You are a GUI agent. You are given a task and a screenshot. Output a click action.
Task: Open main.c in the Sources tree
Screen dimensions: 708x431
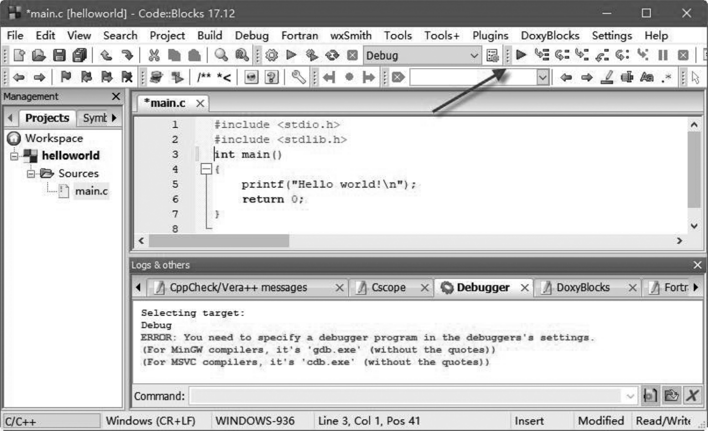[x=91, y=191]
